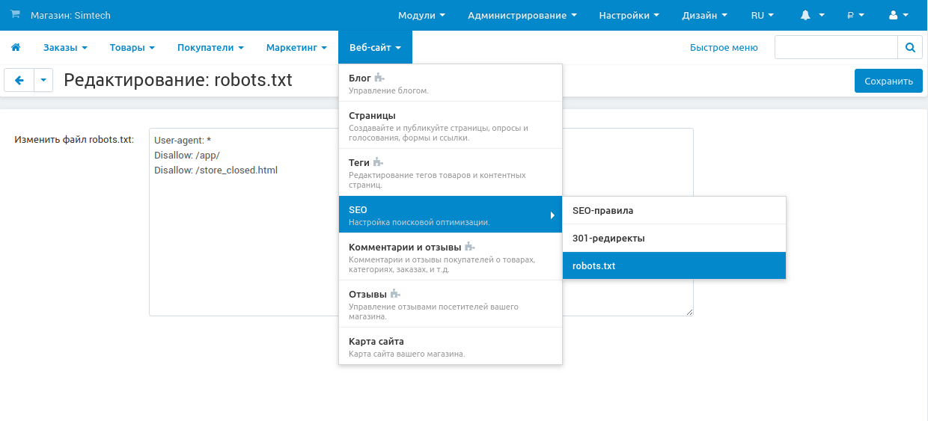Open the ruble currency selector

[855, 15]
